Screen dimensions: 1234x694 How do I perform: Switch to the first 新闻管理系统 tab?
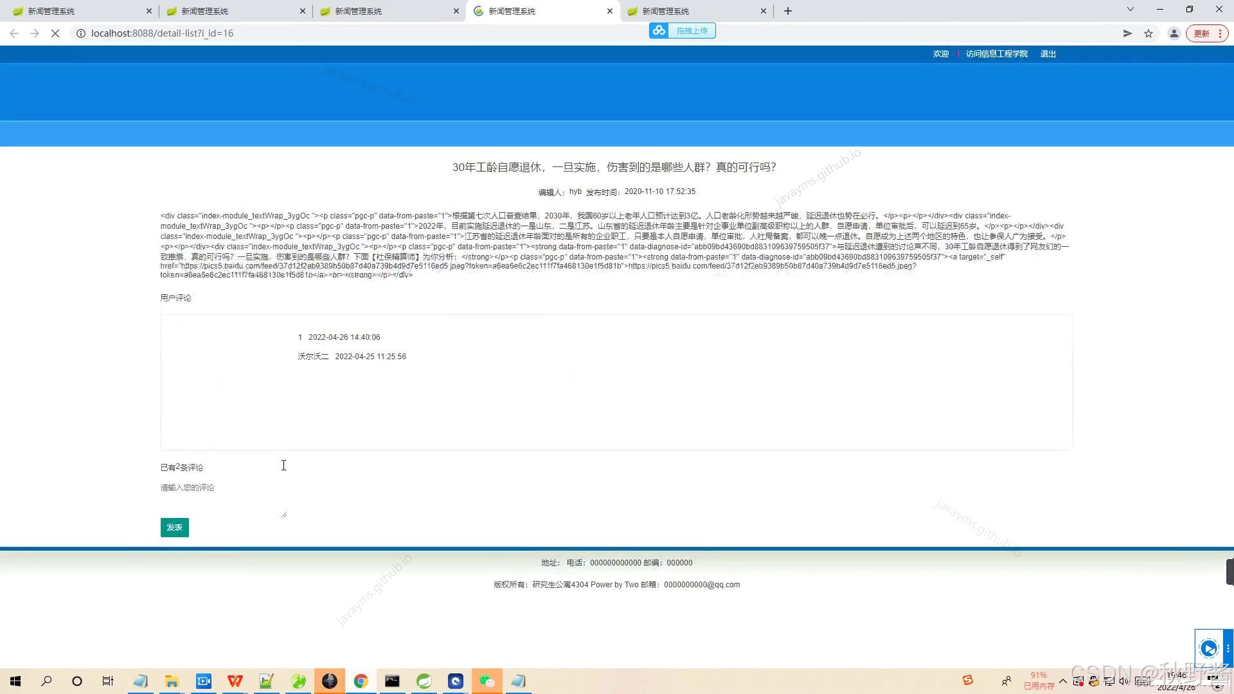click(x=77, y=11)
